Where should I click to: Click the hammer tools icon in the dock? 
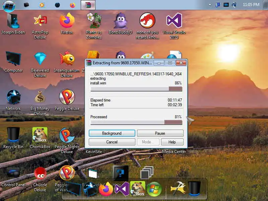coord(178,188)
